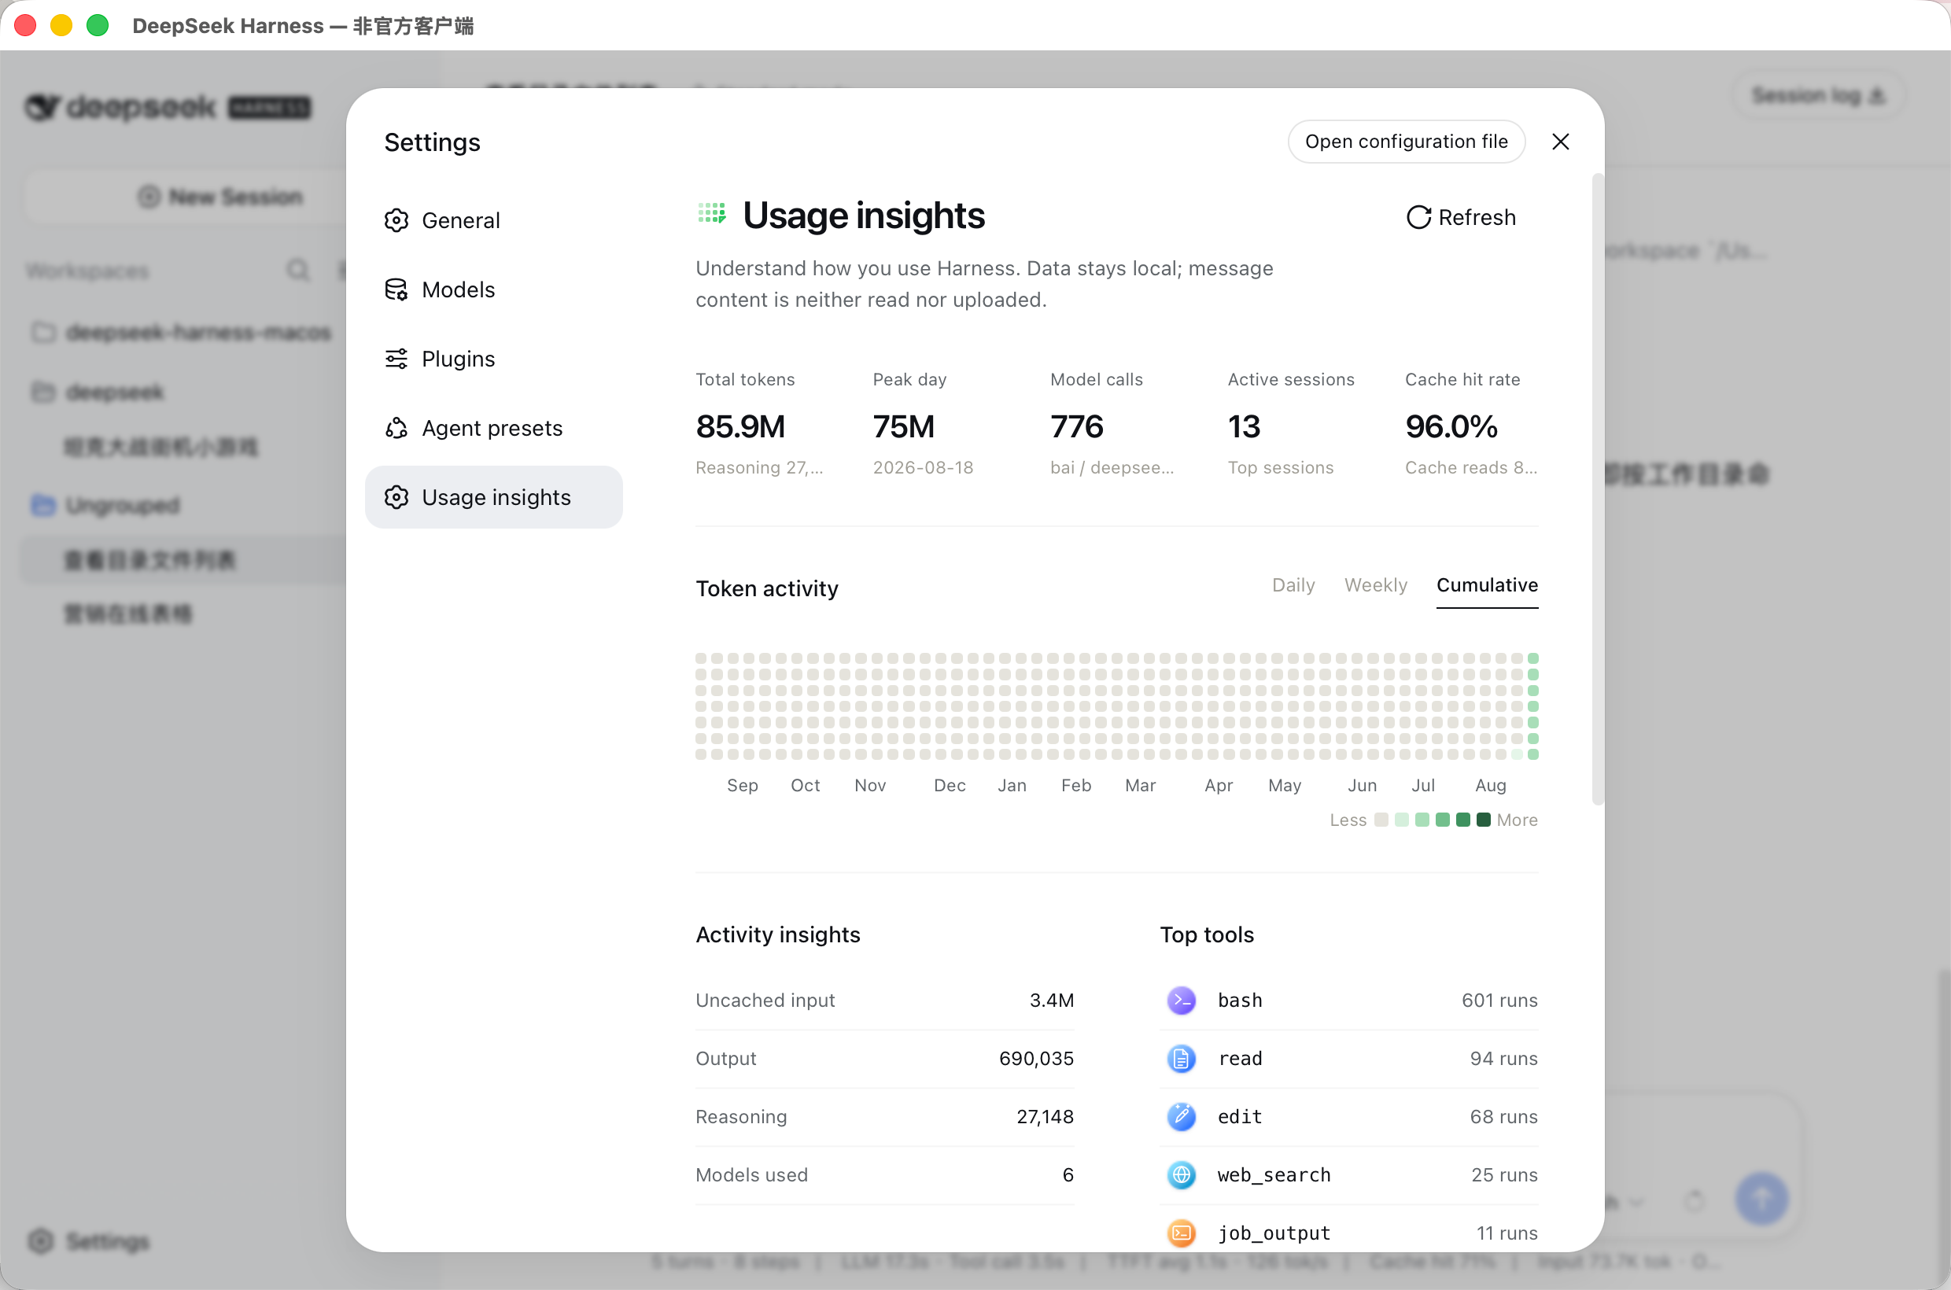Click the '68 runs' count
This screenshot has width=1951, height=1290.
point(1503,1116)
